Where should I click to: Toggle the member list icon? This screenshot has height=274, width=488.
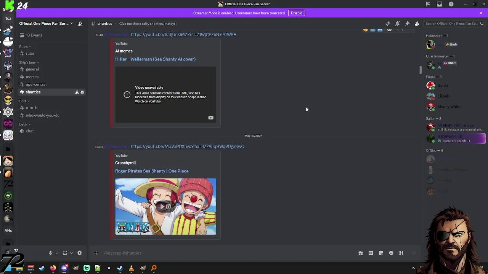coord(417,24)
